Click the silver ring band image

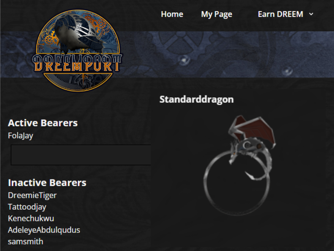point(237,182)
